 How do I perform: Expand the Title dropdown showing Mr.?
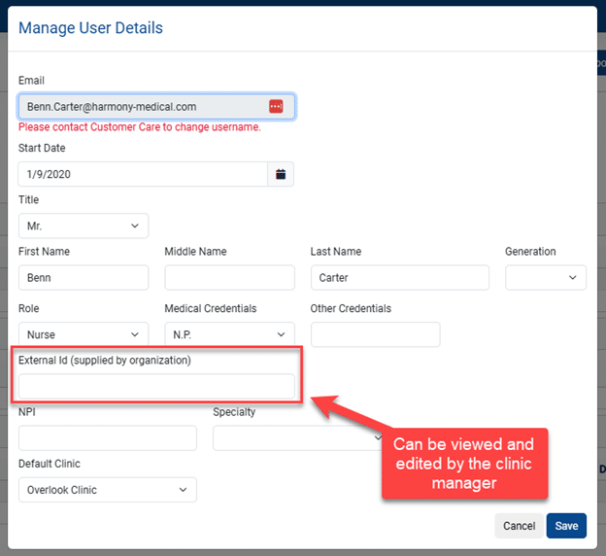click(x=84, y=226)
